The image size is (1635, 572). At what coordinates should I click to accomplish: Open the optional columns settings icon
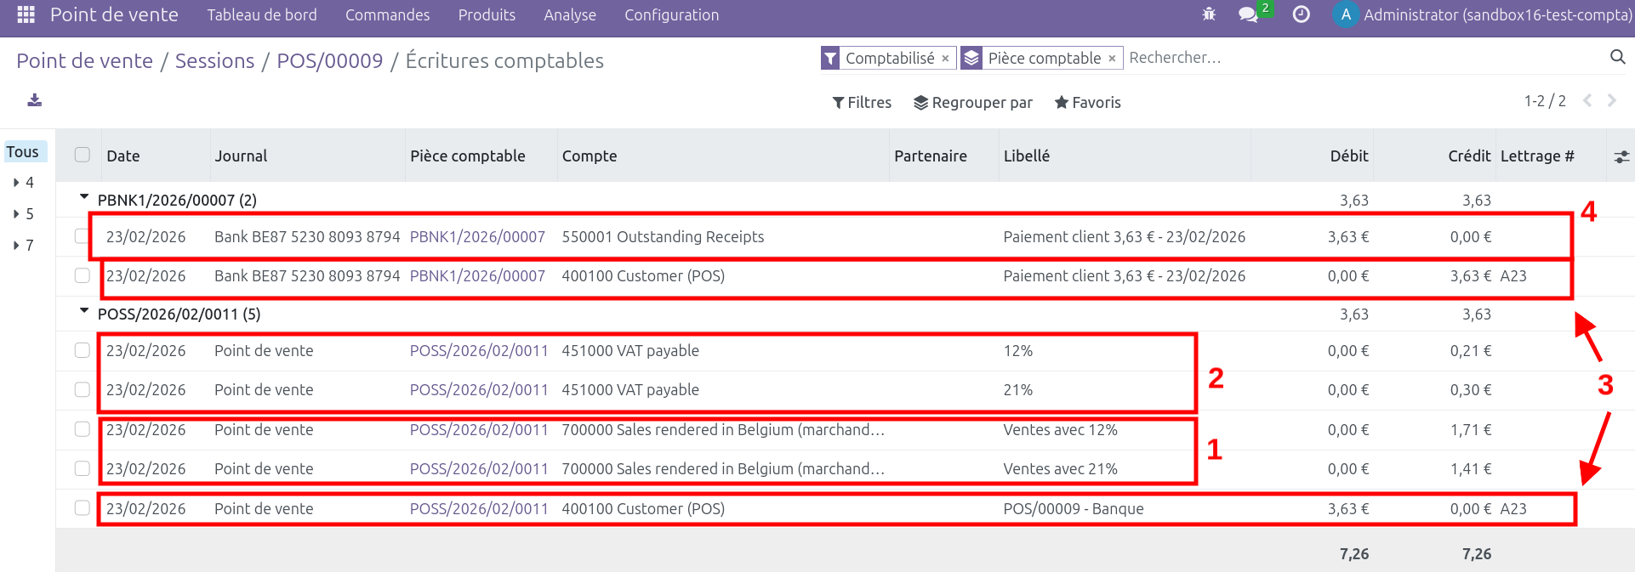tap(1621, 156)
